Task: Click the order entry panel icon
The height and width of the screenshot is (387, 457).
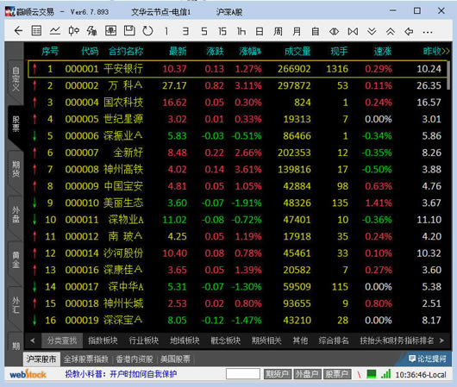Action: 110,31
